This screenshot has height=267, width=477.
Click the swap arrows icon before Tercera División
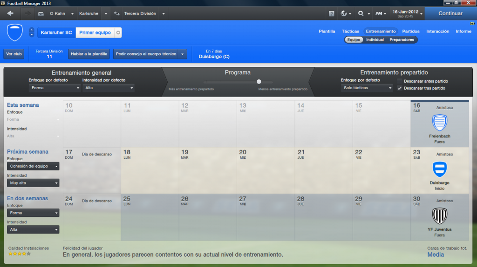point(116,13)
